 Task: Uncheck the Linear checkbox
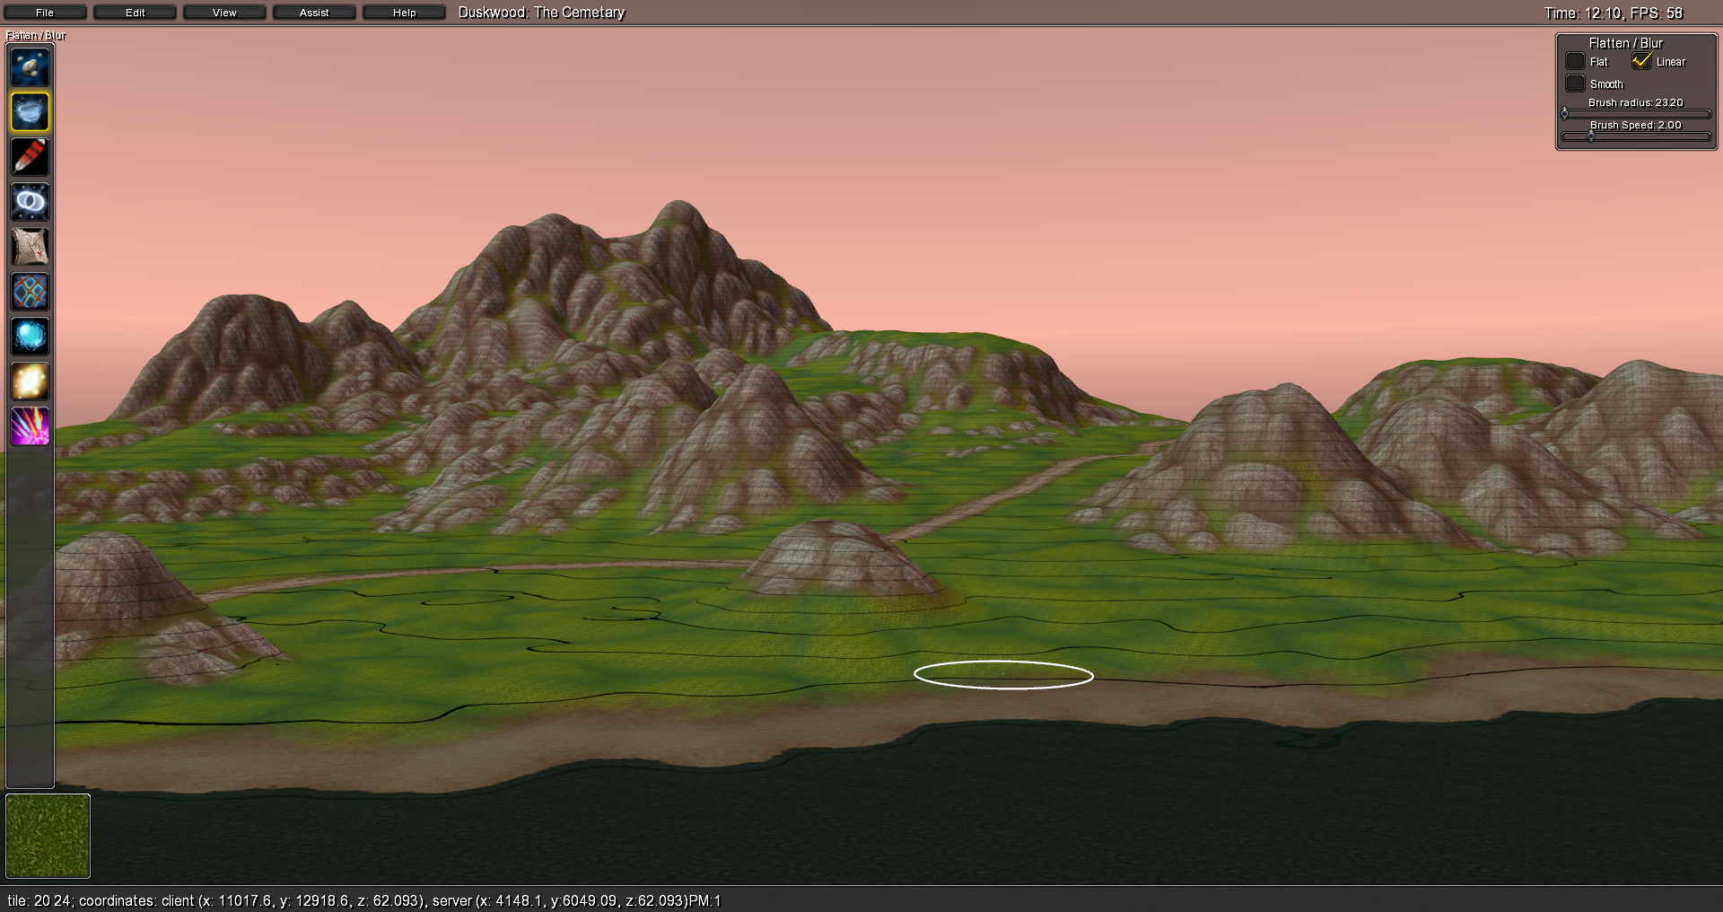[x=1641, y=61]
